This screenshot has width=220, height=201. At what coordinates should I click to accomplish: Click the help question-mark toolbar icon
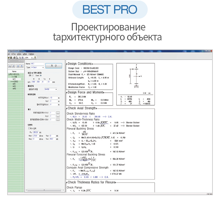(35, 58)
